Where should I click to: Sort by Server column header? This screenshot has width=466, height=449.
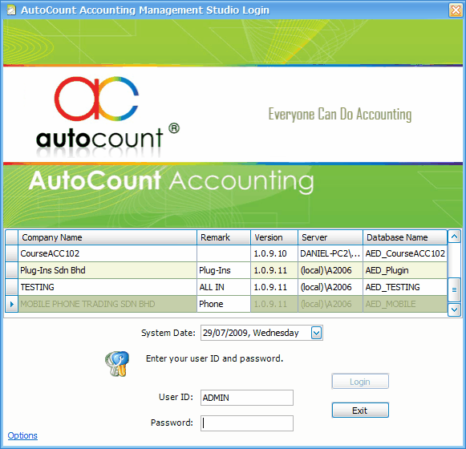pos(330,237)
